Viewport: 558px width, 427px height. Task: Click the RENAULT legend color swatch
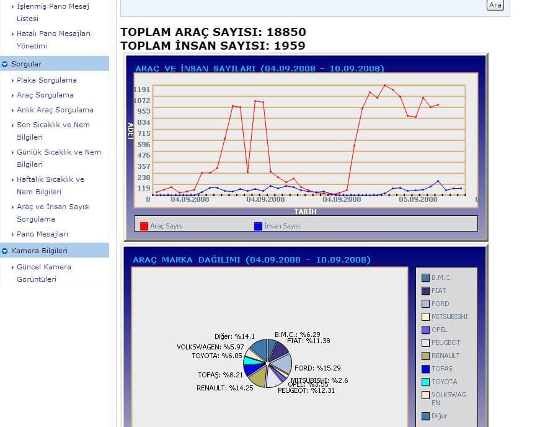[x=425, y=356]
